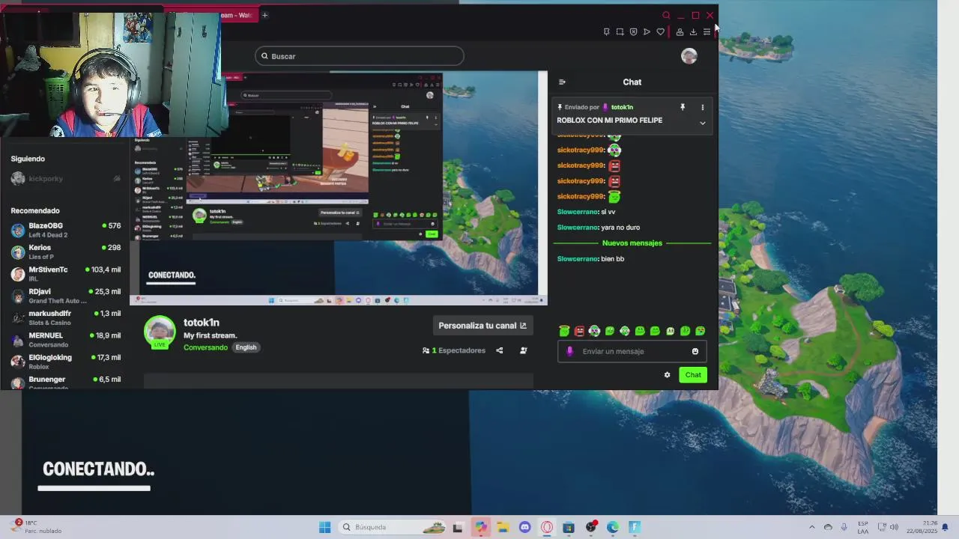Image resolution: width=959 pixels, height=539 pixels.
Task: Open Task View from the taskbar
Action: click(458, 527)
